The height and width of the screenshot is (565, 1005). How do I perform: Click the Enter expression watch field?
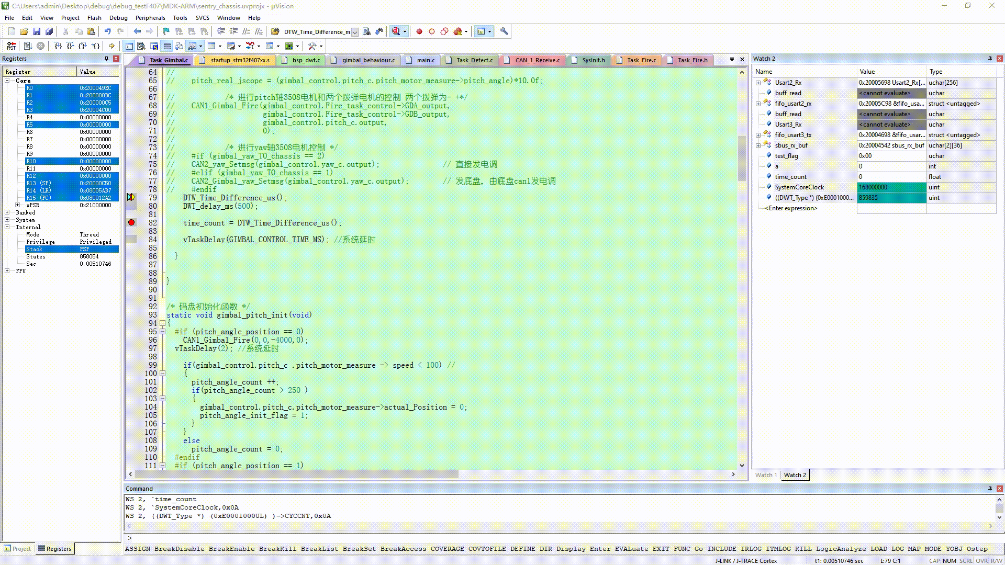(x=790, y=208)
